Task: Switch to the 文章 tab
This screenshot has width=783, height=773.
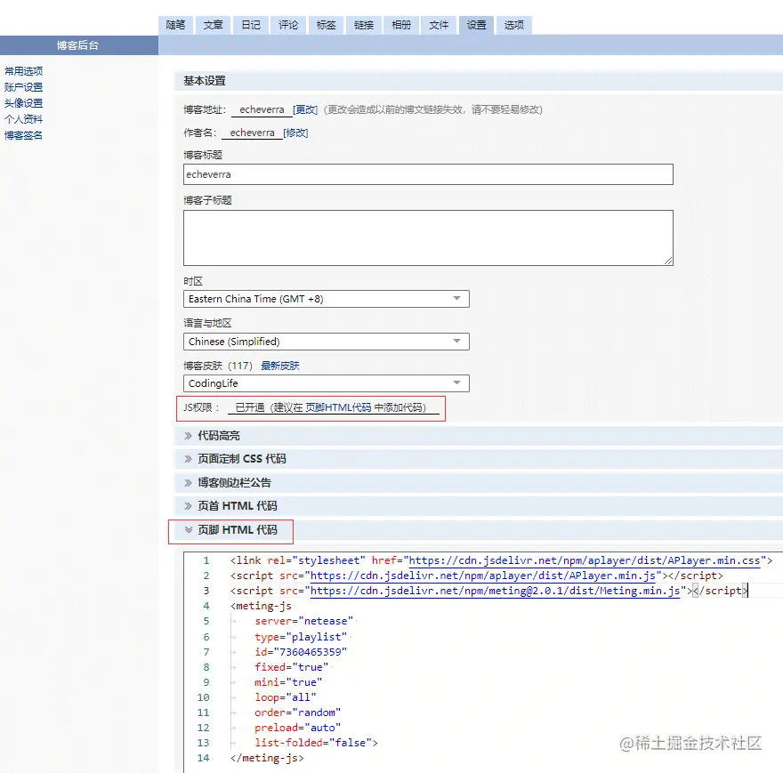Action: (214, 25)
